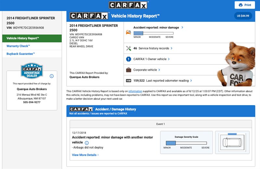Click DIESEL fuel type text
The image size is (260, 169).
coord(74,43)
